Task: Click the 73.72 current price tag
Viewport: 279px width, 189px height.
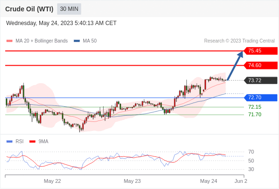Action: click(x=261, y=80)
